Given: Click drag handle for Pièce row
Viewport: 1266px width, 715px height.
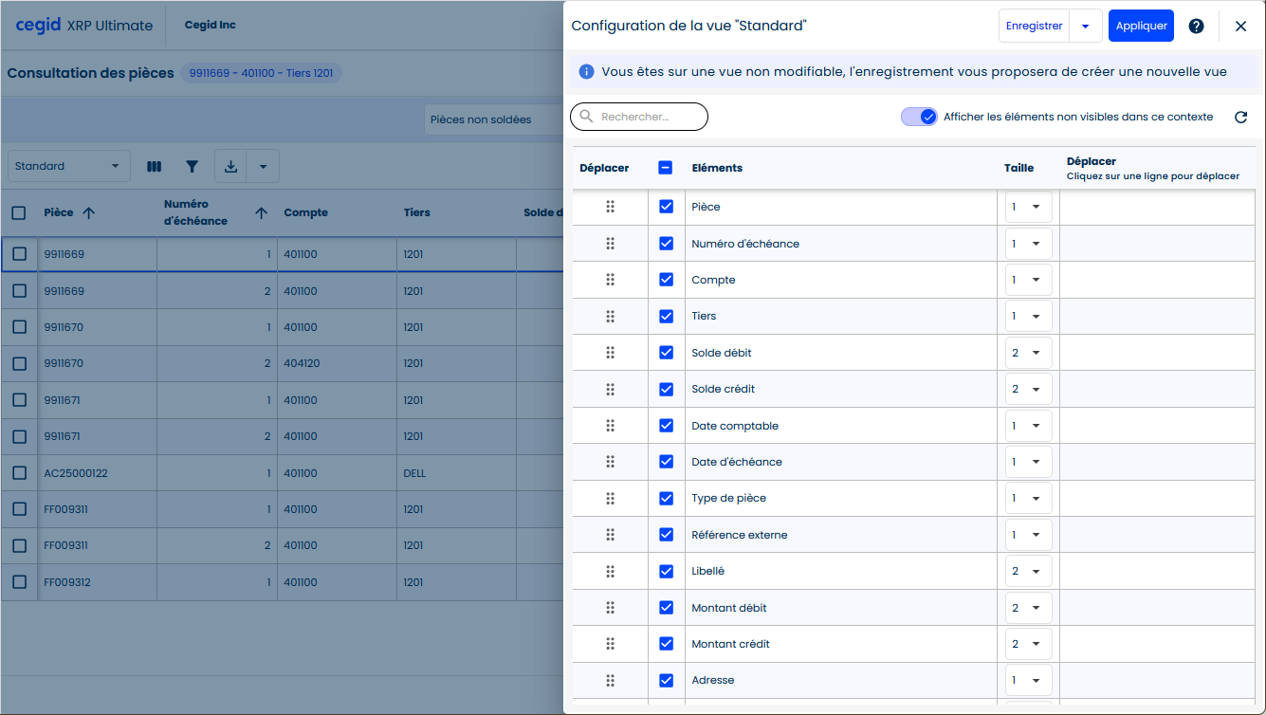Looking at the screenshot, I should (x=610, y=207).
